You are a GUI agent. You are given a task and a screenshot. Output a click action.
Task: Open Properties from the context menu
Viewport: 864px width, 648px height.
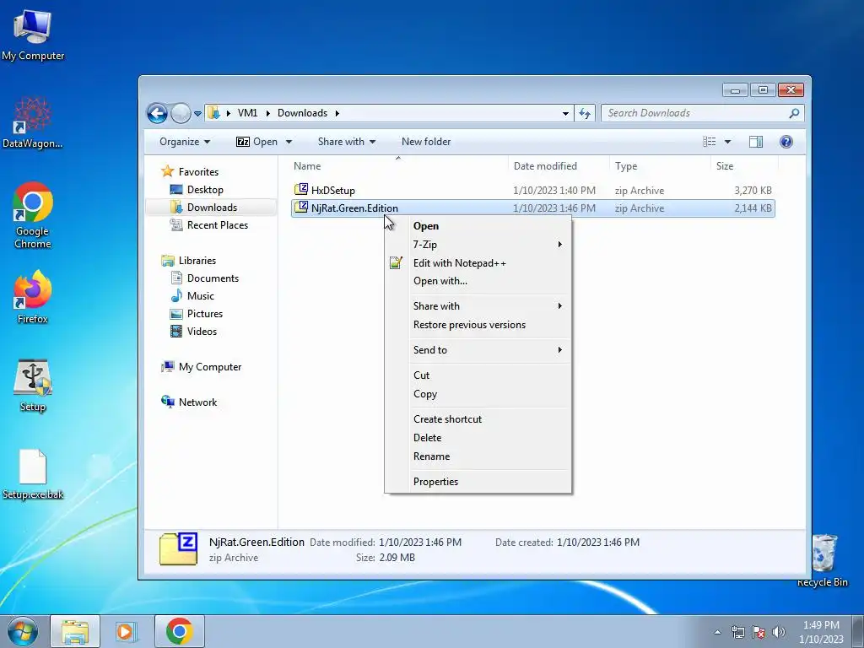478,482
